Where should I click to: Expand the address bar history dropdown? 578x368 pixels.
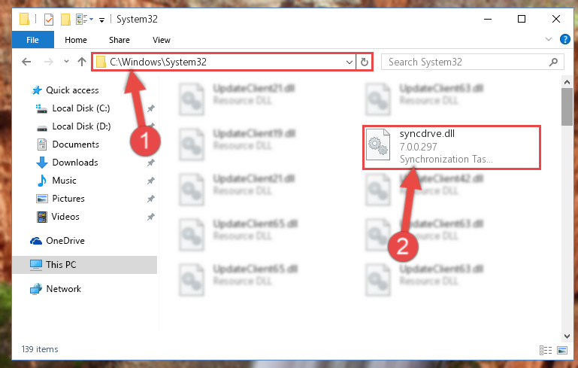[x=349, y=62]
